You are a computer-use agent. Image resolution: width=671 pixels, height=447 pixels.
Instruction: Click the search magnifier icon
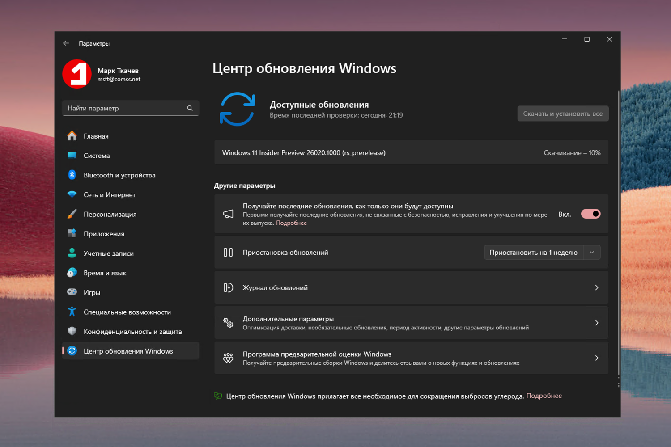[190, 108]
